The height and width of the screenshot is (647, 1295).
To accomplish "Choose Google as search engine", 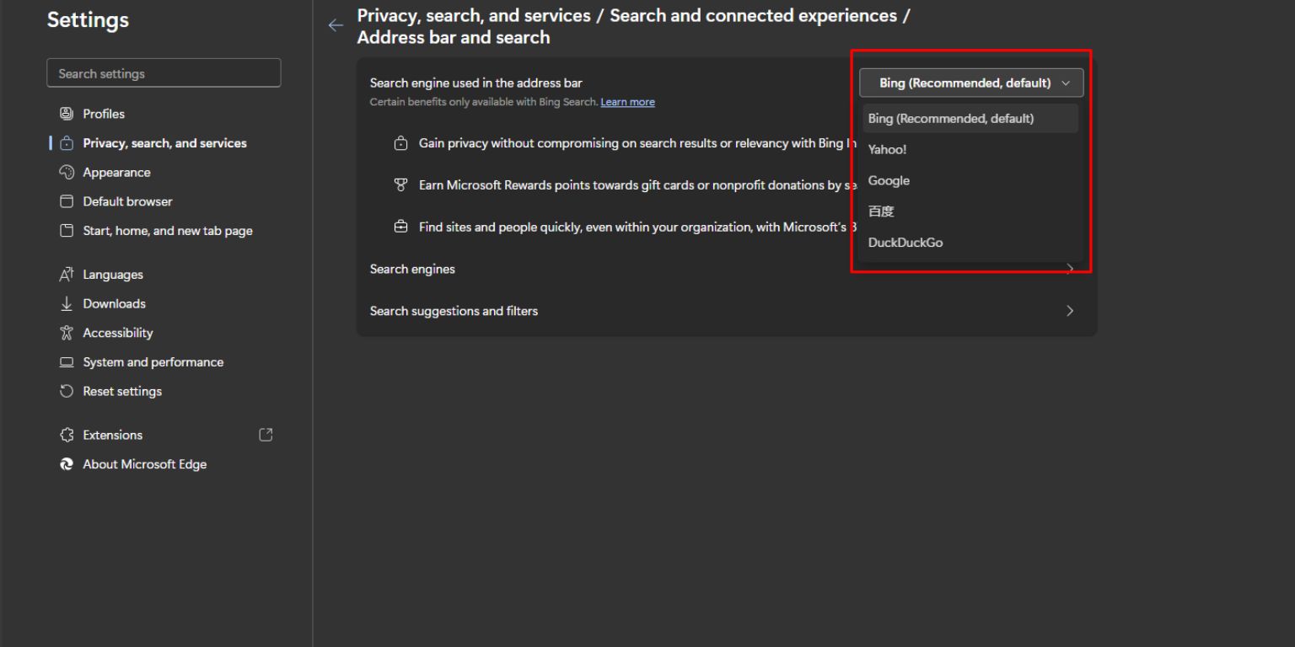I will point(970,180).
